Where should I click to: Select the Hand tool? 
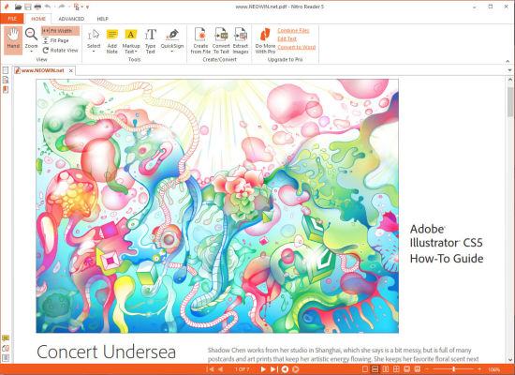click(13, 40)
